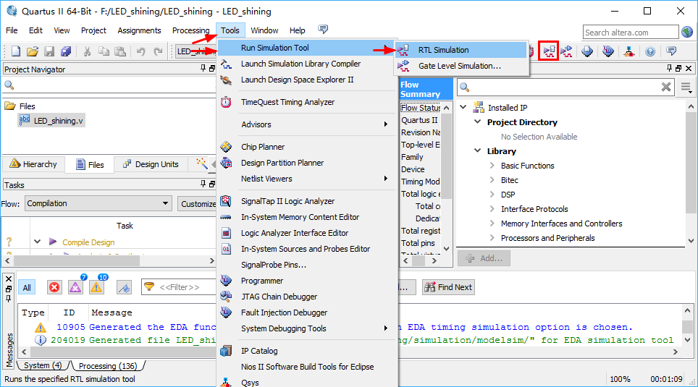Float the IP Catalog panel window
Viewport: 698px width, 387px height.
point(678,68)
